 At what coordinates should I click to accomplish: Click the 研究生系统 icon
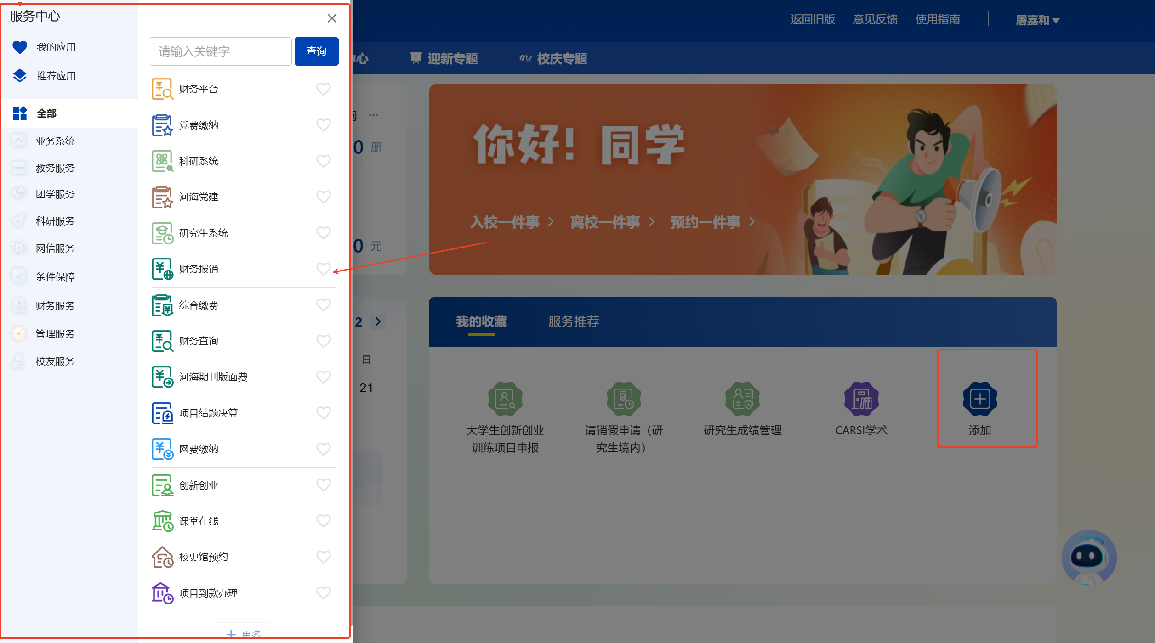[x=162, y=233]
